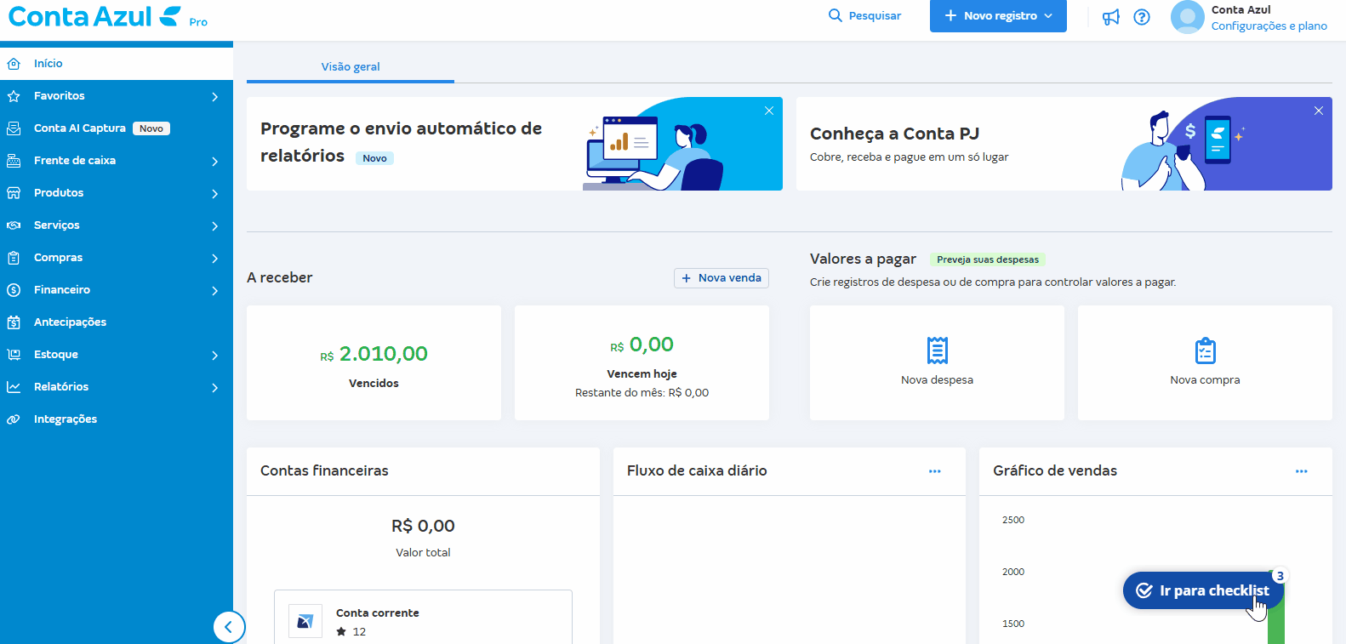
Task: Click the Conta corrente account card
Action: click(x=423, y=618)
